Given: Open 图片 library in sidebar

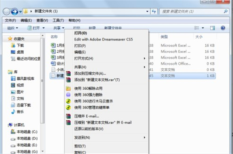Looking at the screenshot, I should [17, 92].
